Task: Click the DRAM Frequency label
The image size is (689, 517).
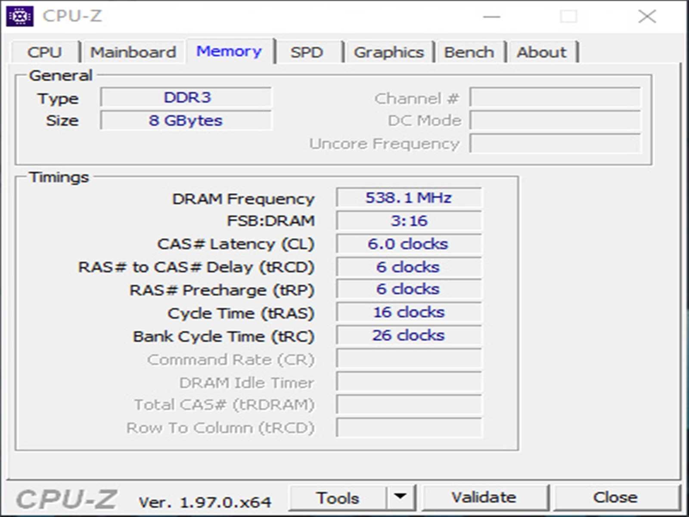Action: pos(243,199)
